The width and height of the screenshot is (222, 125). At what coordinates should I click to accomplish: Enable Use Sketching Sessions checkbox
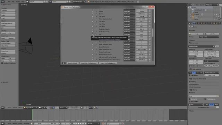pyautogui.click(x=2, y=63)
